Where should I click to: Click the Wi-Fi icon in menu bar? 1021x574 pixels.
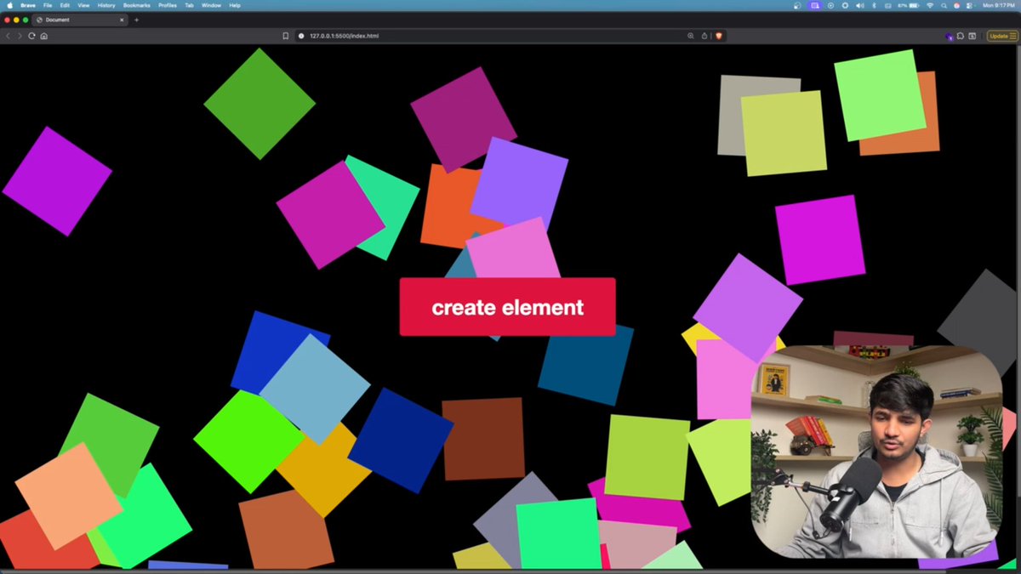[x=929, y=5]
